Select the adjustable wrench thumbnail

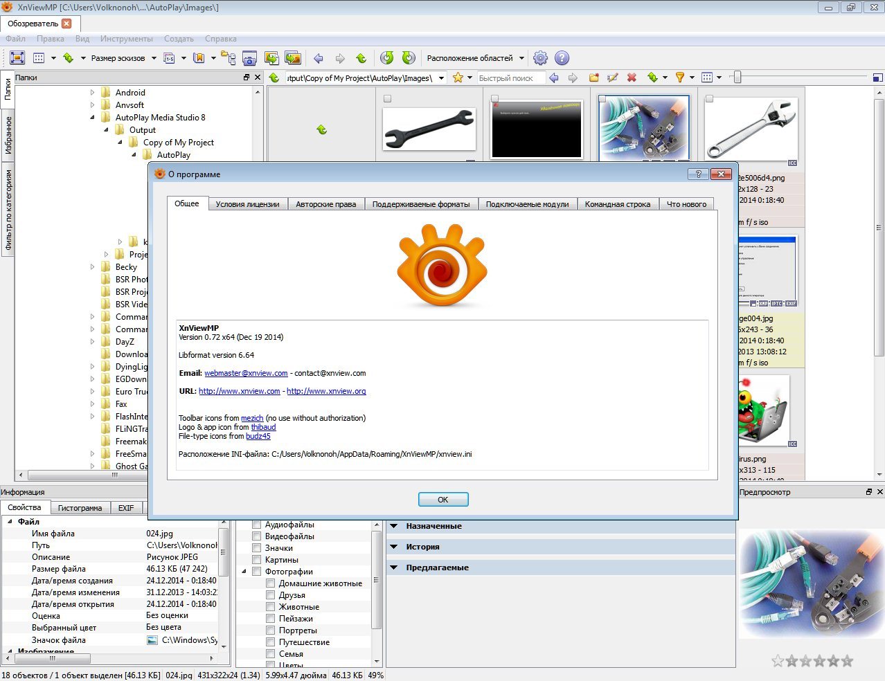click(751, 129)
